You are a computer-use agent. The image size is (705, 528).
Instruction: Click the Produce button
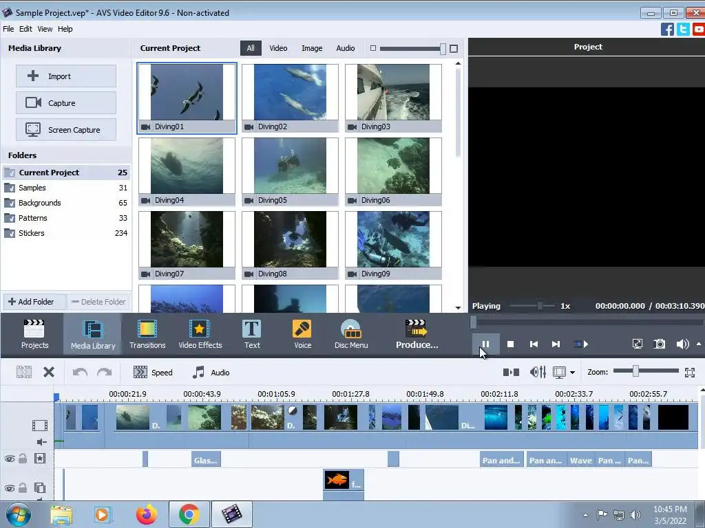pos(417,335)
